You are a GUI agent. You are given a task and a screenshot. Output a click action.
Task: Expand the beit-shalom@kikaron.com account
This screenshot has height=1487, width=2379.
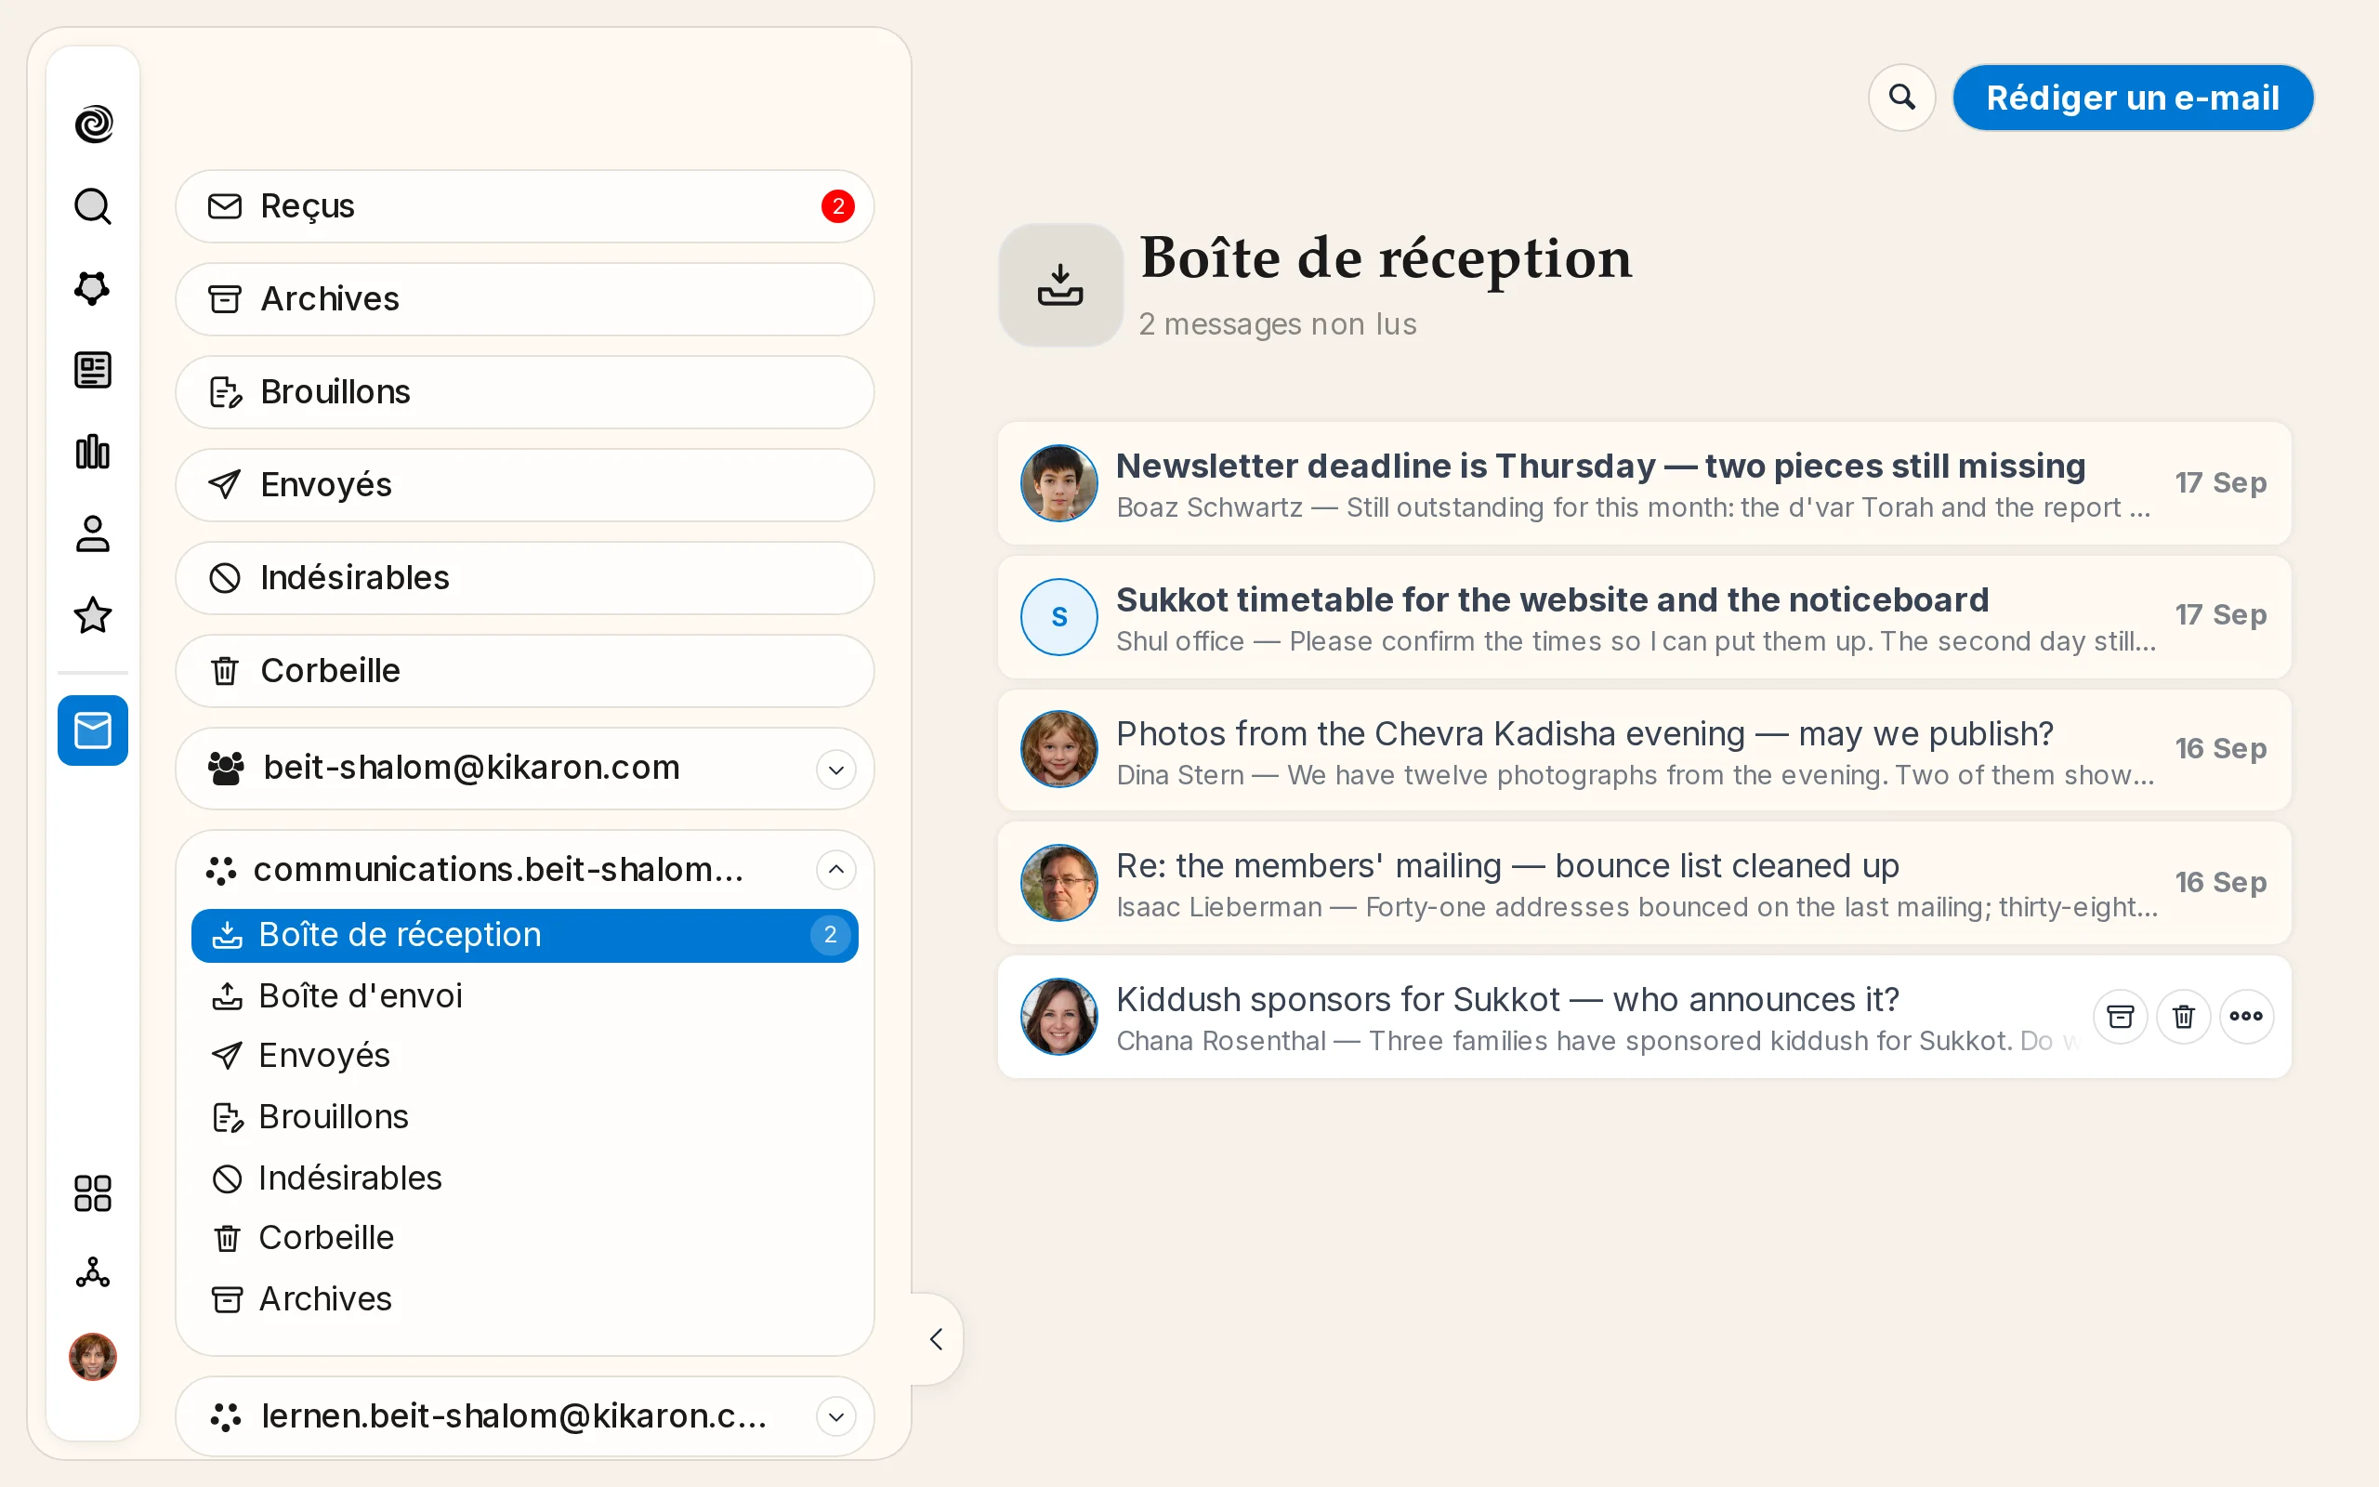836,770
